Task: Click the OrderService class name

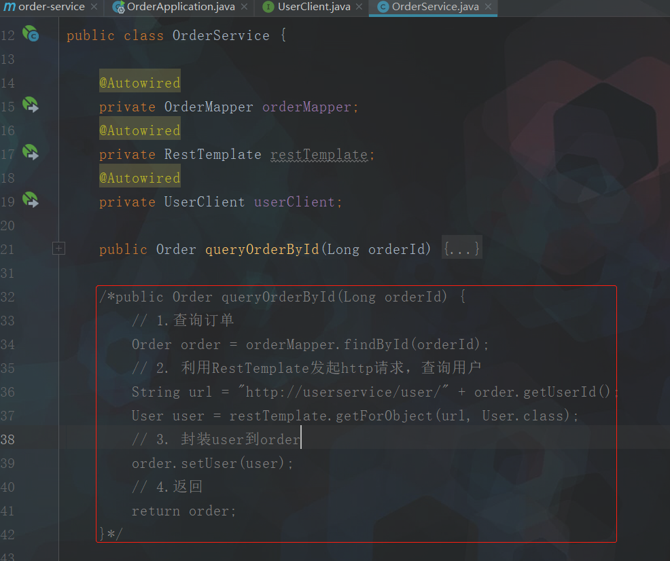Action: point(221,35)
